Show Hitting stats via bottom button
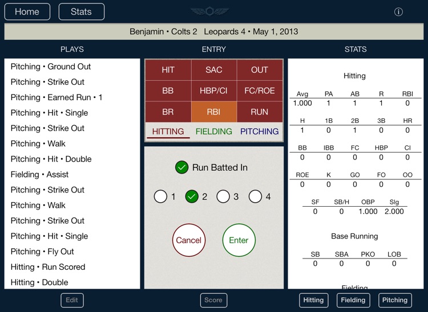428x312 pixels. [x=313, y=300]
